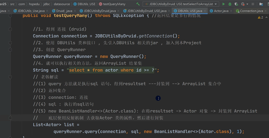Screen dimensions: 269x138
Task: Close the Druid_.java tab
Action: (75, 11)
